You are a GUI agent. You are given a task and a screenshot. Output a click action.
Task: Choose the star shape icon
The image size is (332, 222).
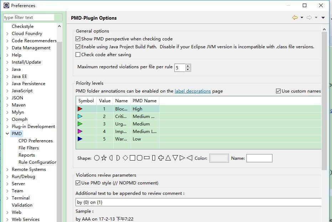(104, 158)
